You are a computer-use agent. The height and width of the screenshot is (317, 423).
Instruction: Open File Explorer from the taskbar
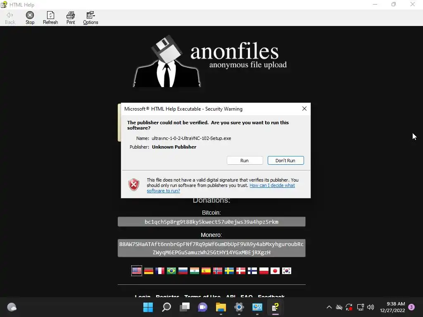221,307
